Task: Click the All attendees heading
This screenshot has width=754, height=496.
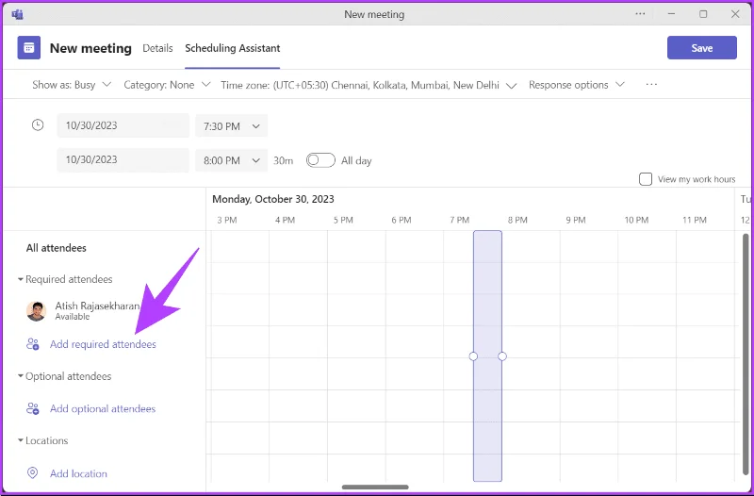Action: click(x=57, y=248)
